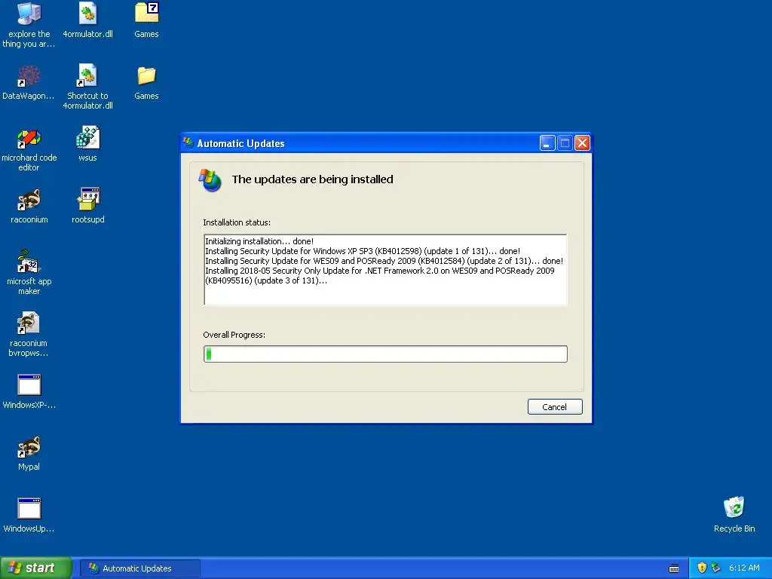
Task: Click the 'Overall Progress:' label
Action: (x=234, y=335)
